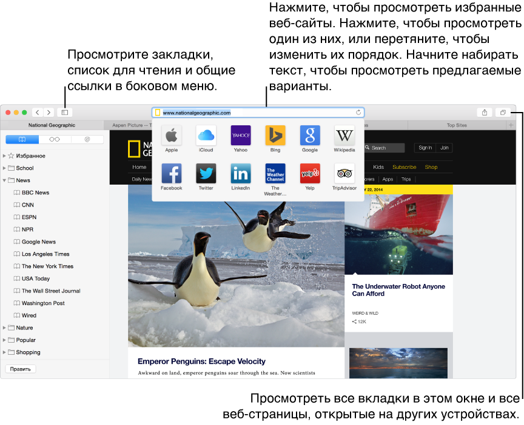Toggle the sidebar button in the toolbar

coord(65,113)
